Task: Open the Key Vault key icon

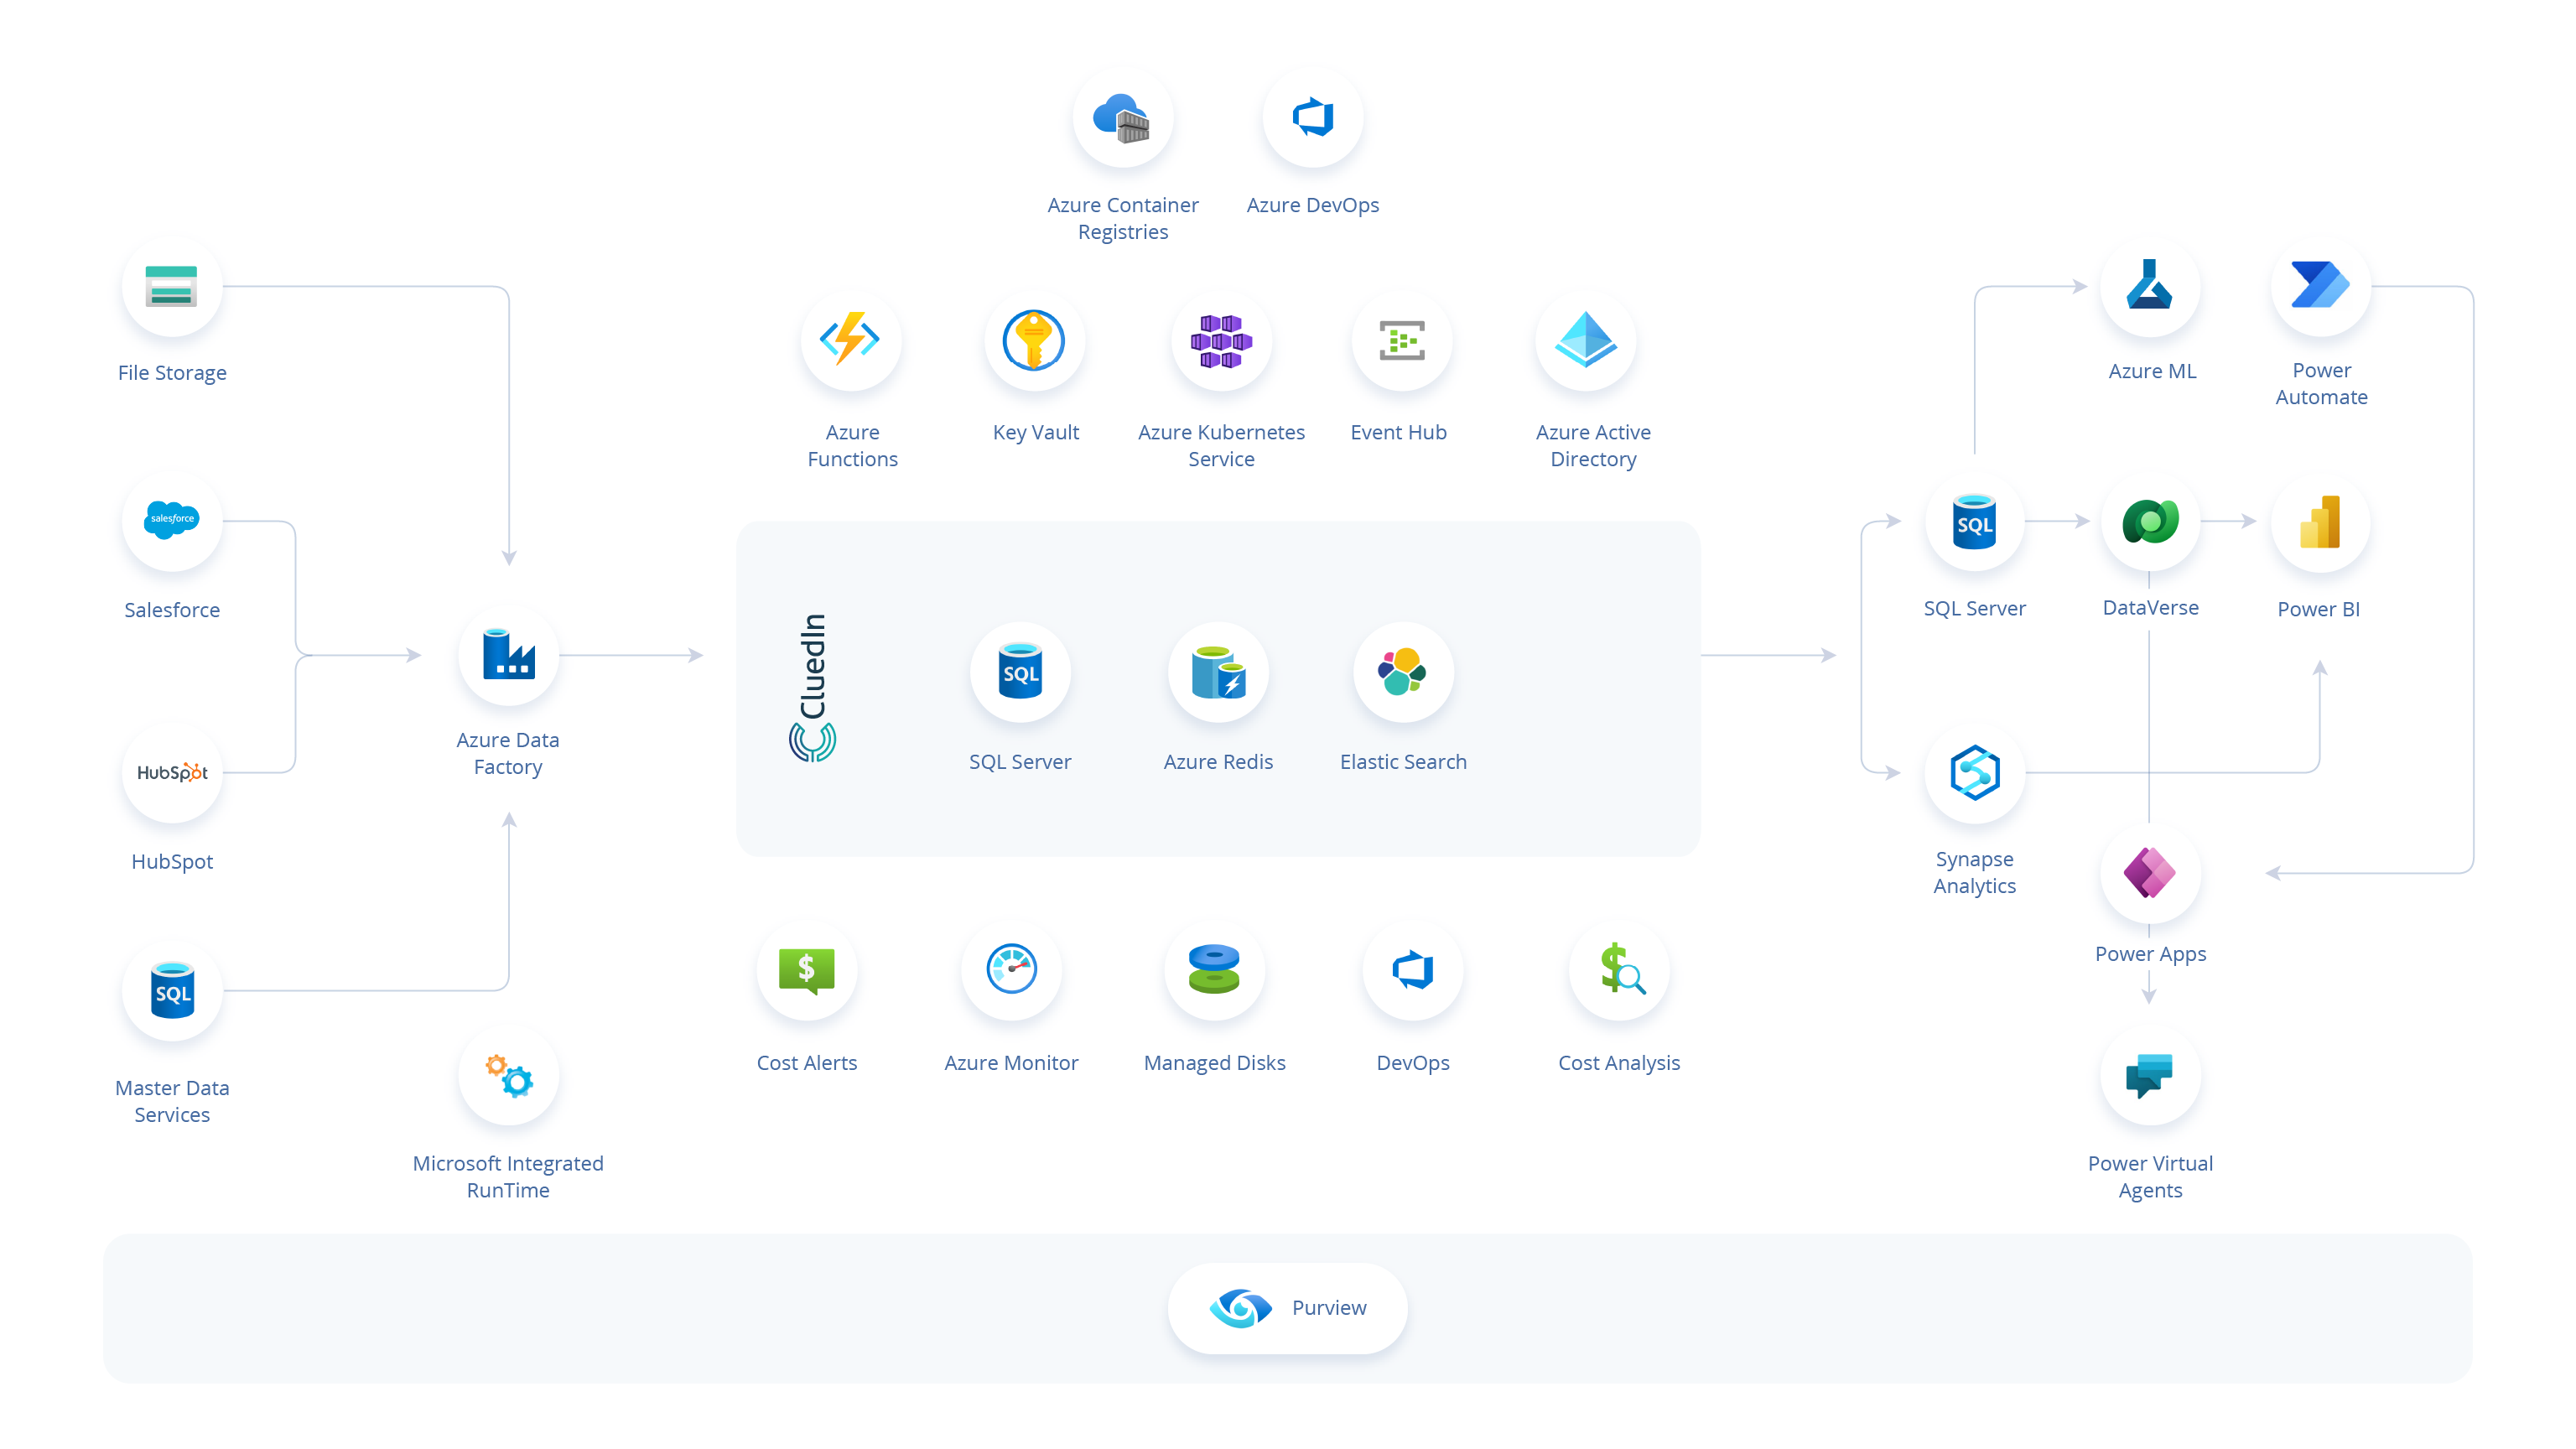Action: click(x=1034, y=341)
